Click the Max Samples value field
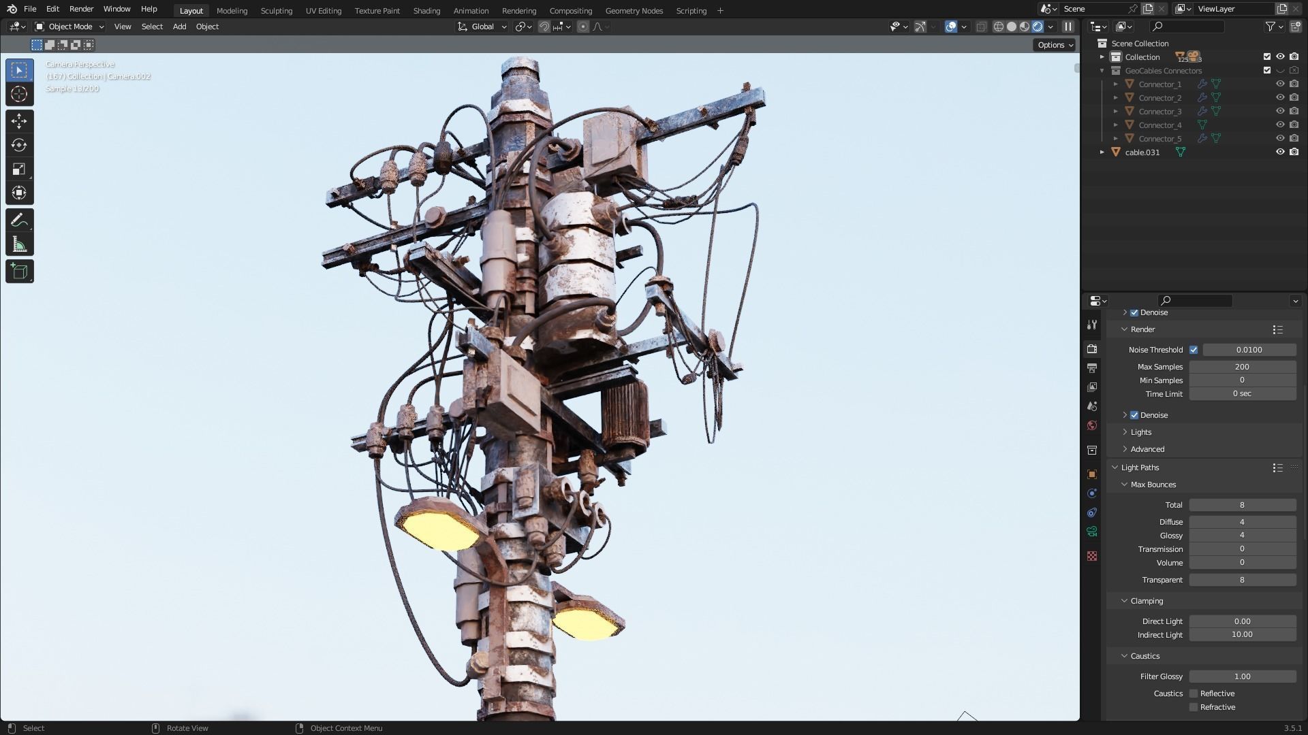This screenshot has width=1308, height=735. click(x=1242, y=367)
